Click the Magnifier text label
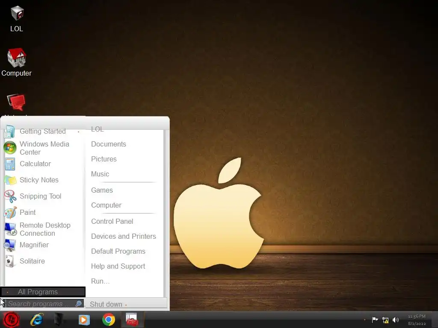The width and height of the screenshot is (438, 328). (34, 245)
